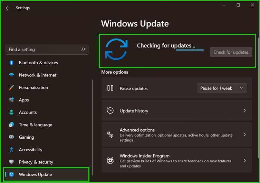Click the Advanced options gears icon
The width and height of the screenshot is (260, 183).
point(110,134)
